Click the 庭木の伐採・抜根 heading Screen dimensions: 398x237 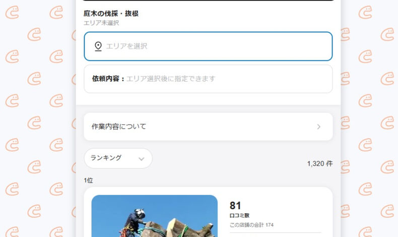111,14
